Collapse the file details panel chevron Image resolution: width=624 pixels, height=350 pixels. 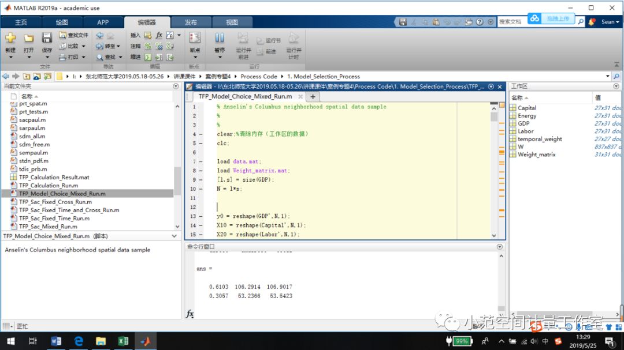(x=174, y=236)
